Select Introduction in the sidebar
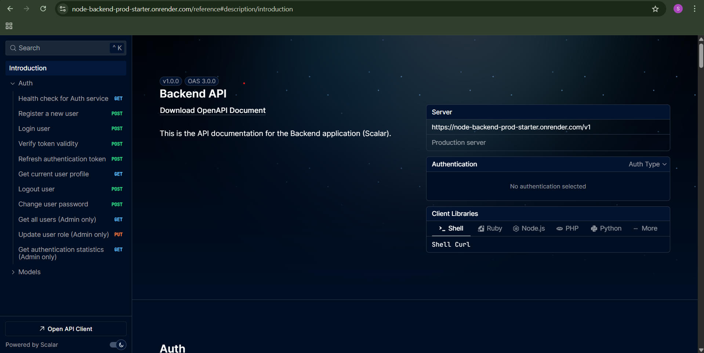The height and width of the screenshot is (353, 704). 66,68
